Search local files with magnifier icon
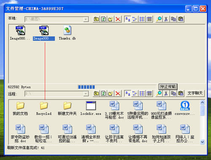Image resolution: width=211 pixels, height=160 pixels. (159, 19)
